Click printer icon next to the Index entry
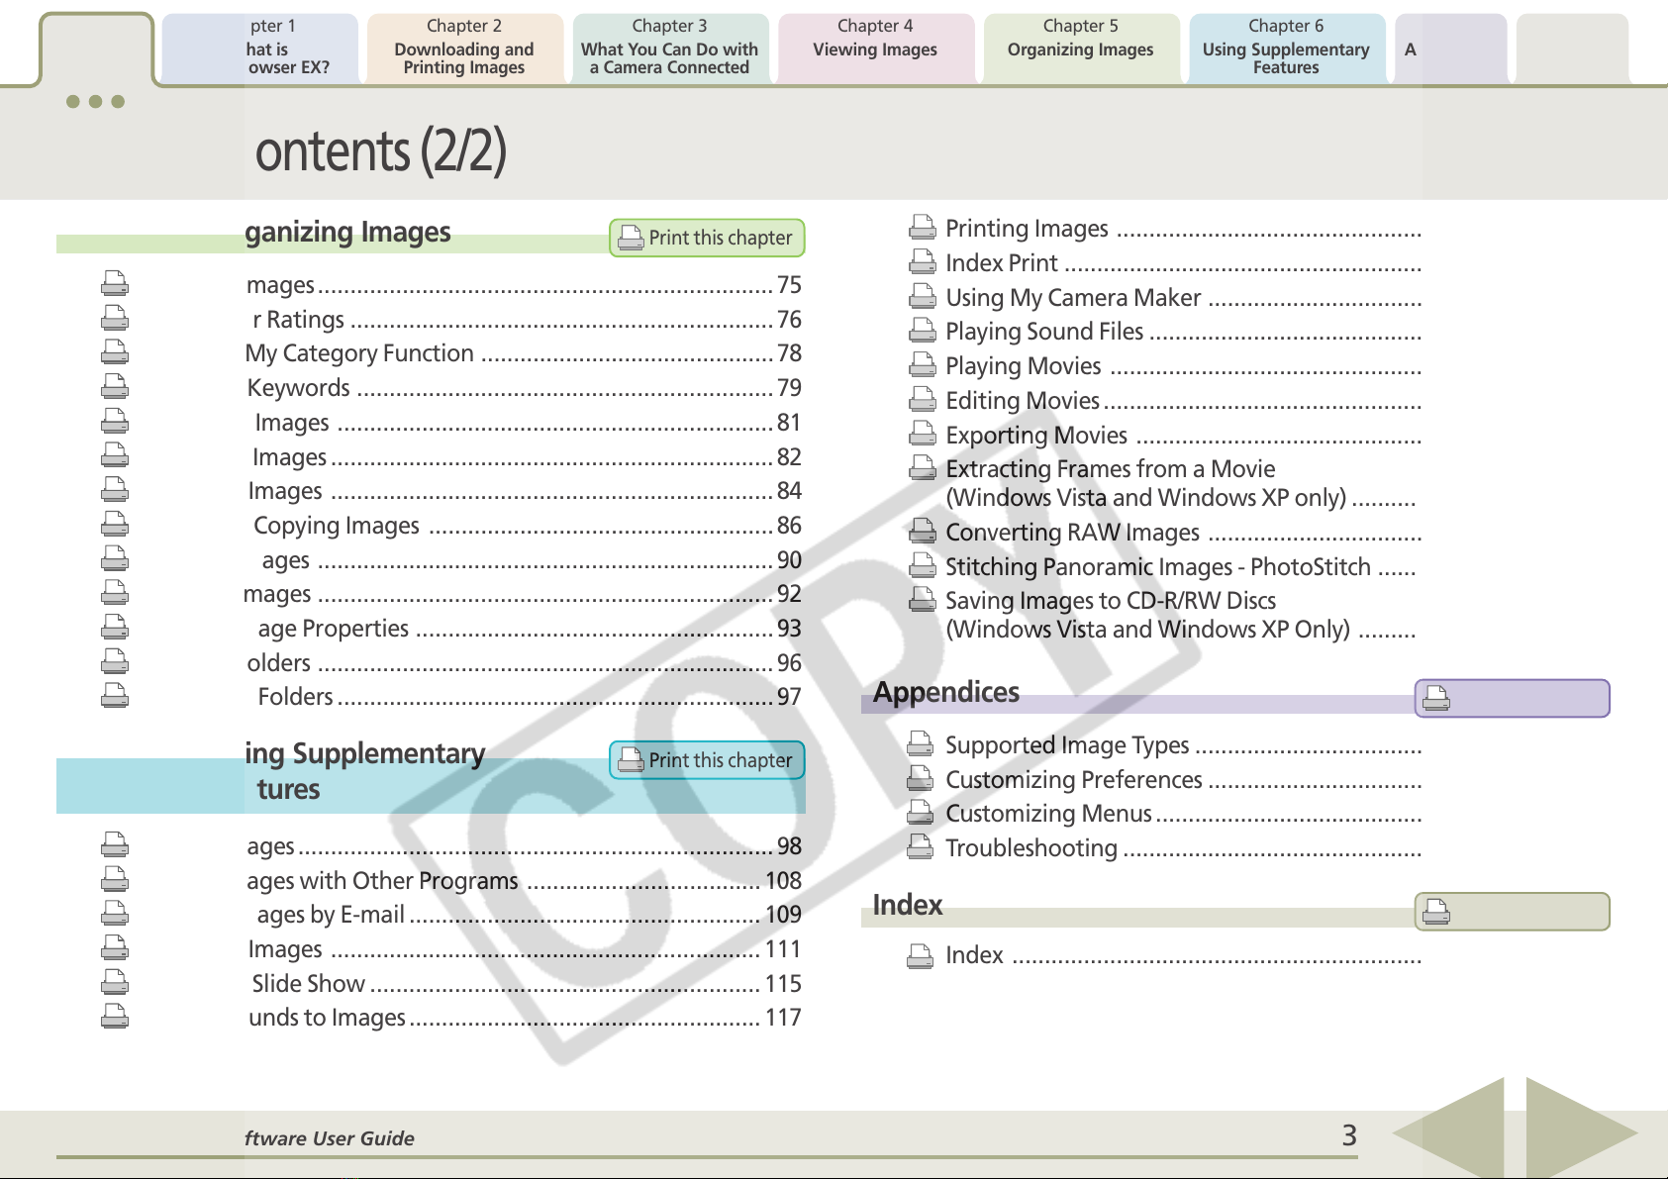Viewport: 1668px width, 1179px height. 921,954
